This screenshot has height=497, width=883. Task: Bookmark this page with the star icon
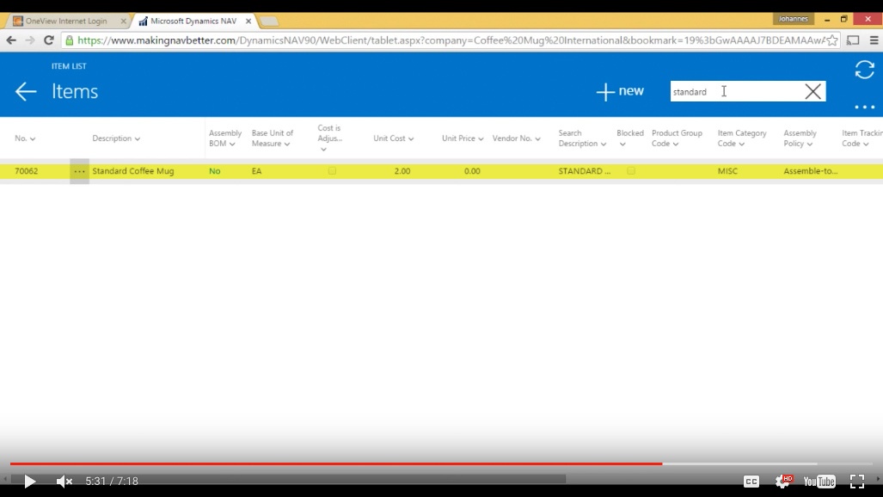pos(831,40)
